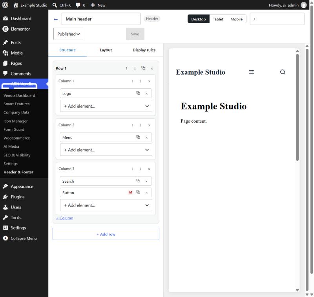The width and height of the screenshot is (314, 297).
Task: Move Column 3 up
Action: [x=132, y=169]
